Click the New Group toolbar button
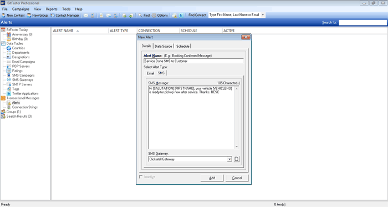Image resolution: width=388 pixels, height=207 pixels. pos(37,16)
